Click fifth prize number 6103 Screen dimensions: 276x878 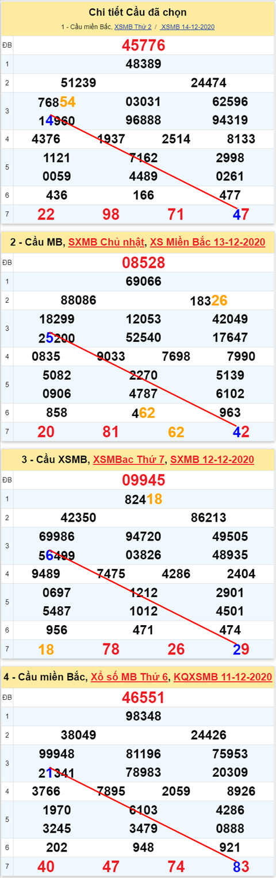pos(144,810)
